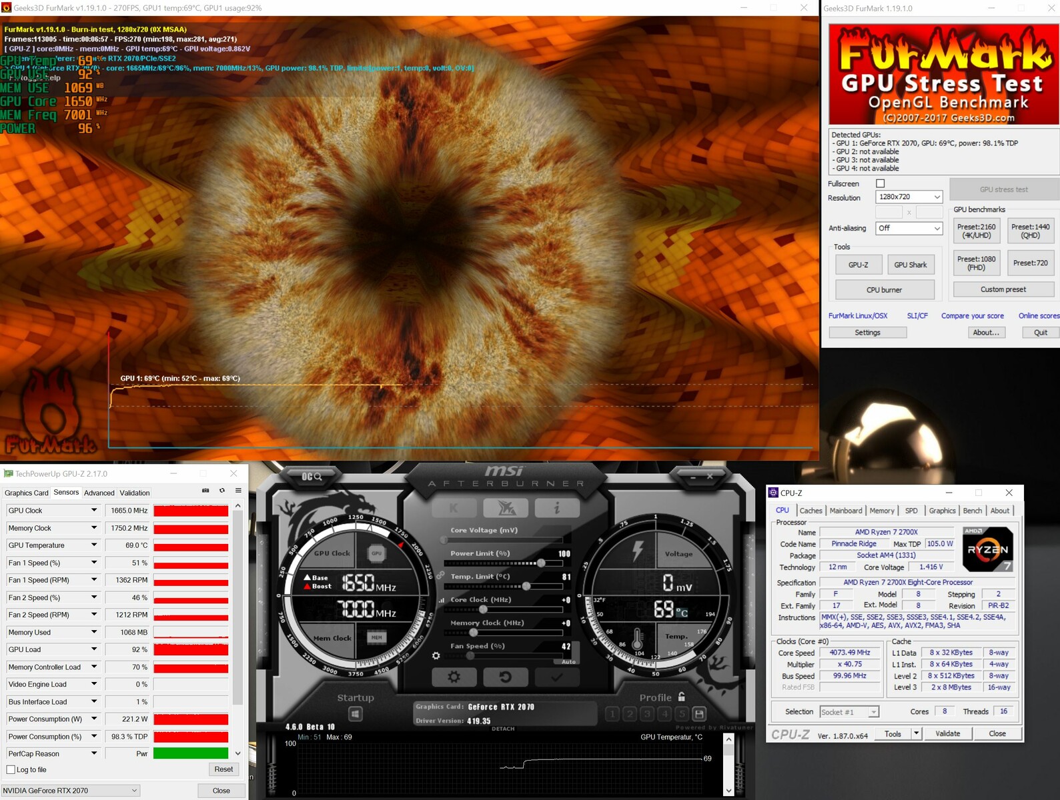This screenshot has height=800, width=1060.
Task: Toggle the Afterburner profile lock icon
Action: tap(682, 697)
